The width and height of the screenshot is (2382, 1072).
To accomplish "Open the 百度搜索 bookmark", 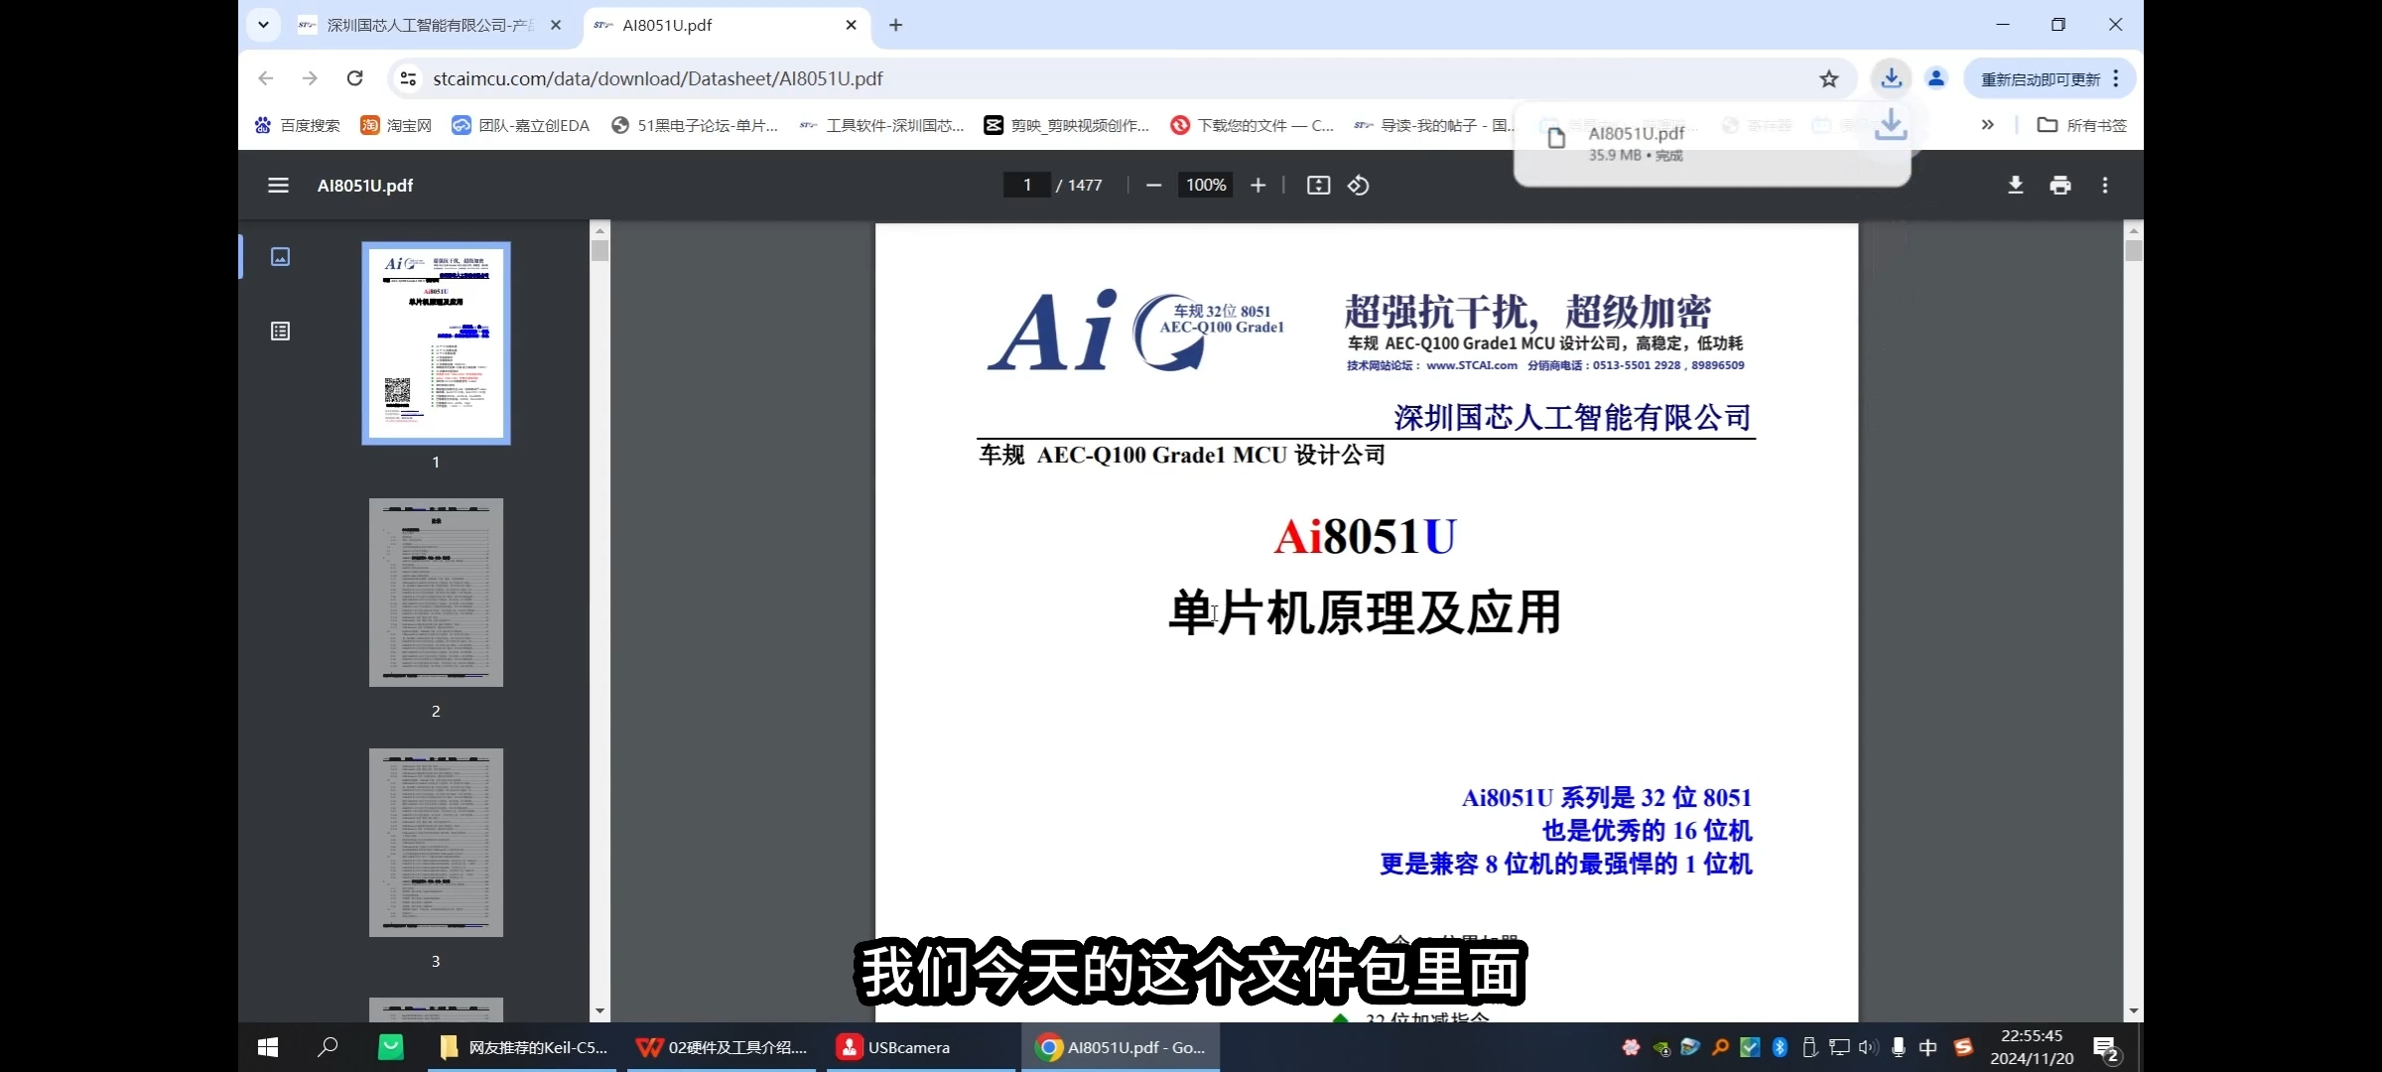I will [x=298, y=125].
